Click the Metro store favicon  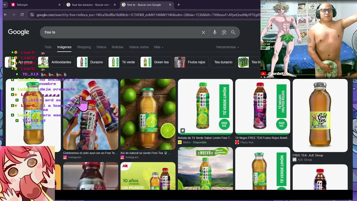pos(180,142)
